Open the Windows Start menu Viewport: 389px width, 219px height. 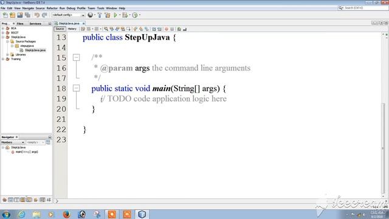pos(6,214)
